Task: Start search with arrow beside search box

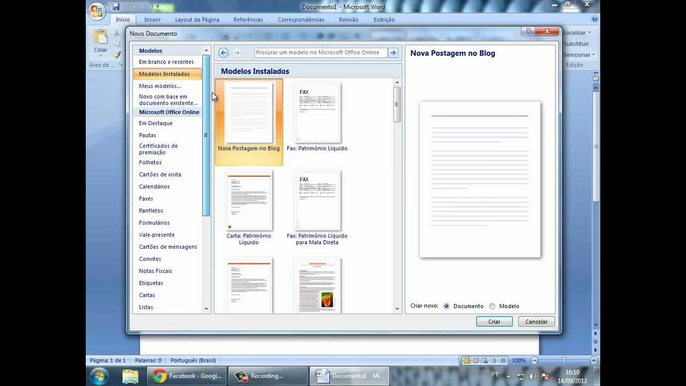Action: point(393,53)
